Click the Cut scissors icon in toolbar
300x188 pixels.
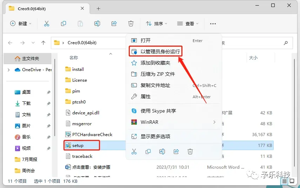tap(47, 23)
